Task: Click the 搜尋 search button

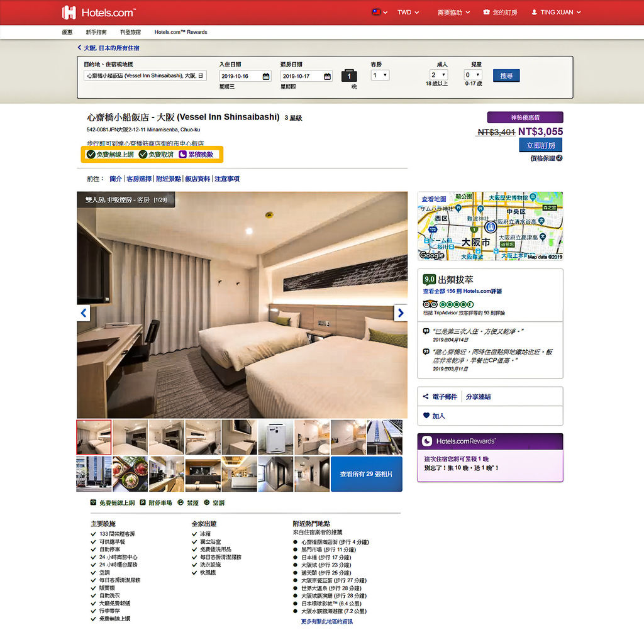Action: (x=506, y=75)
